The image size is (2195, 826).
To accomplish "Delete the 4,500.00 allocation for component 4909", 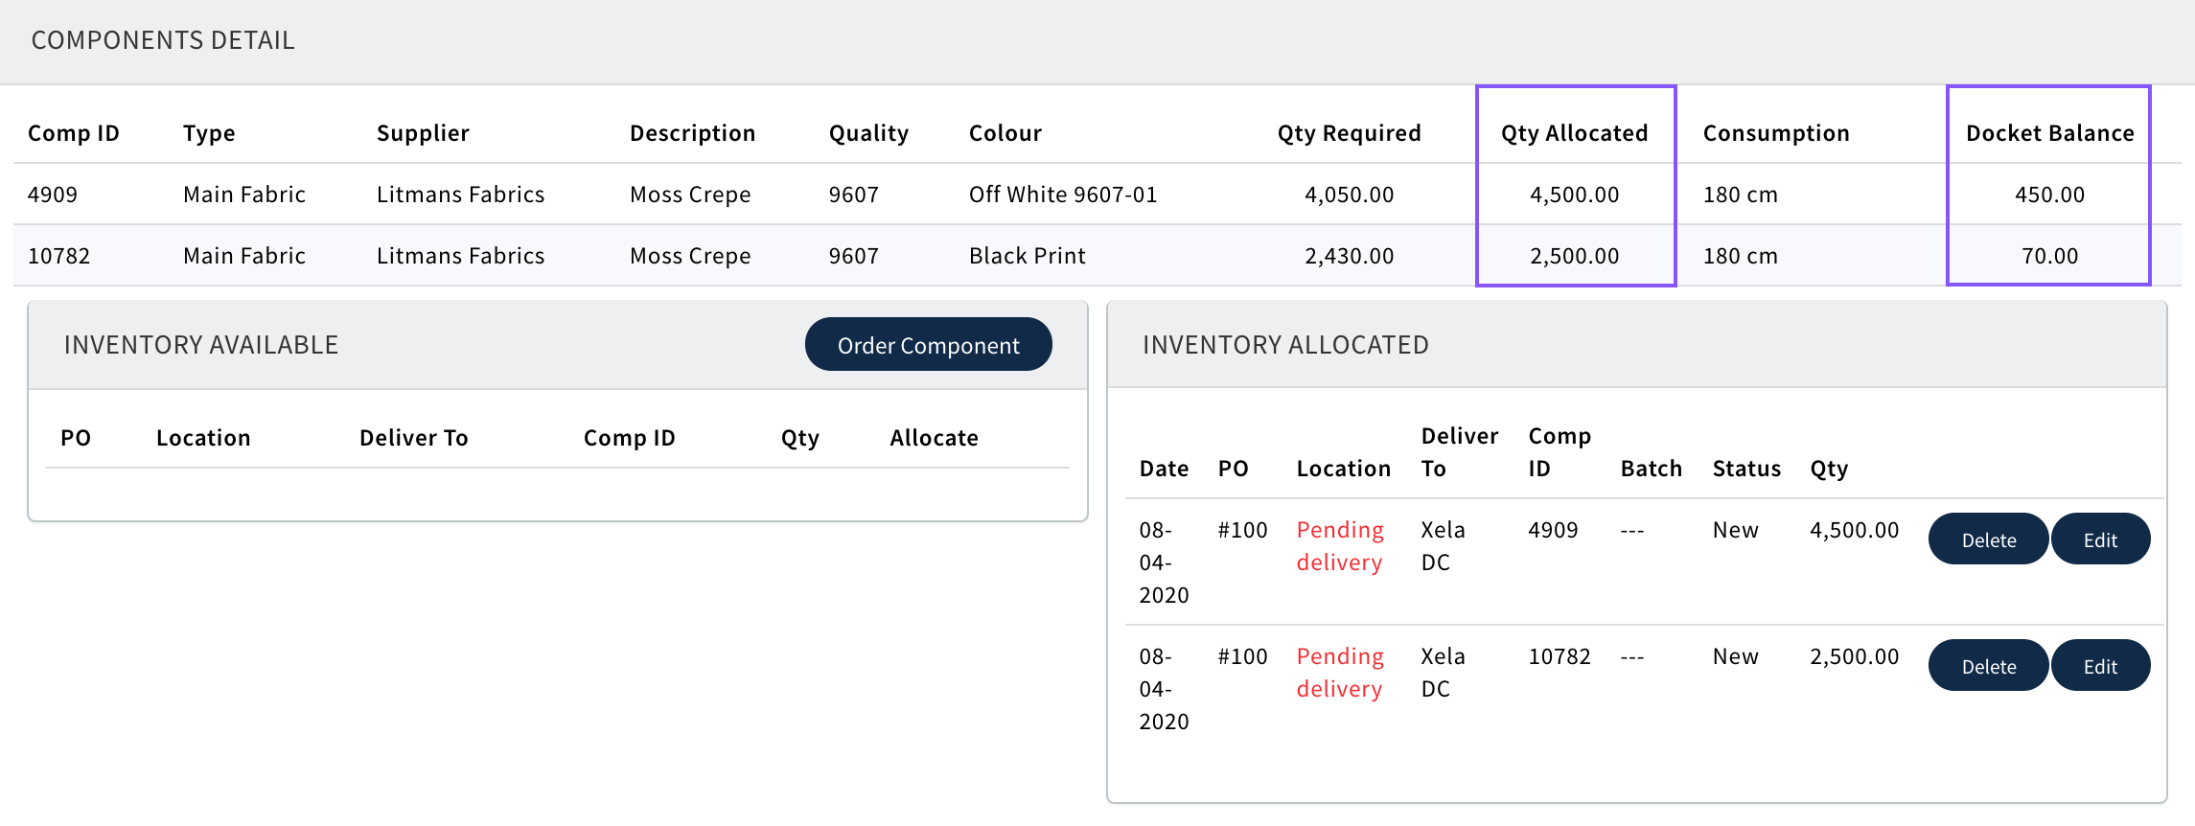I will coord(1988,539).
